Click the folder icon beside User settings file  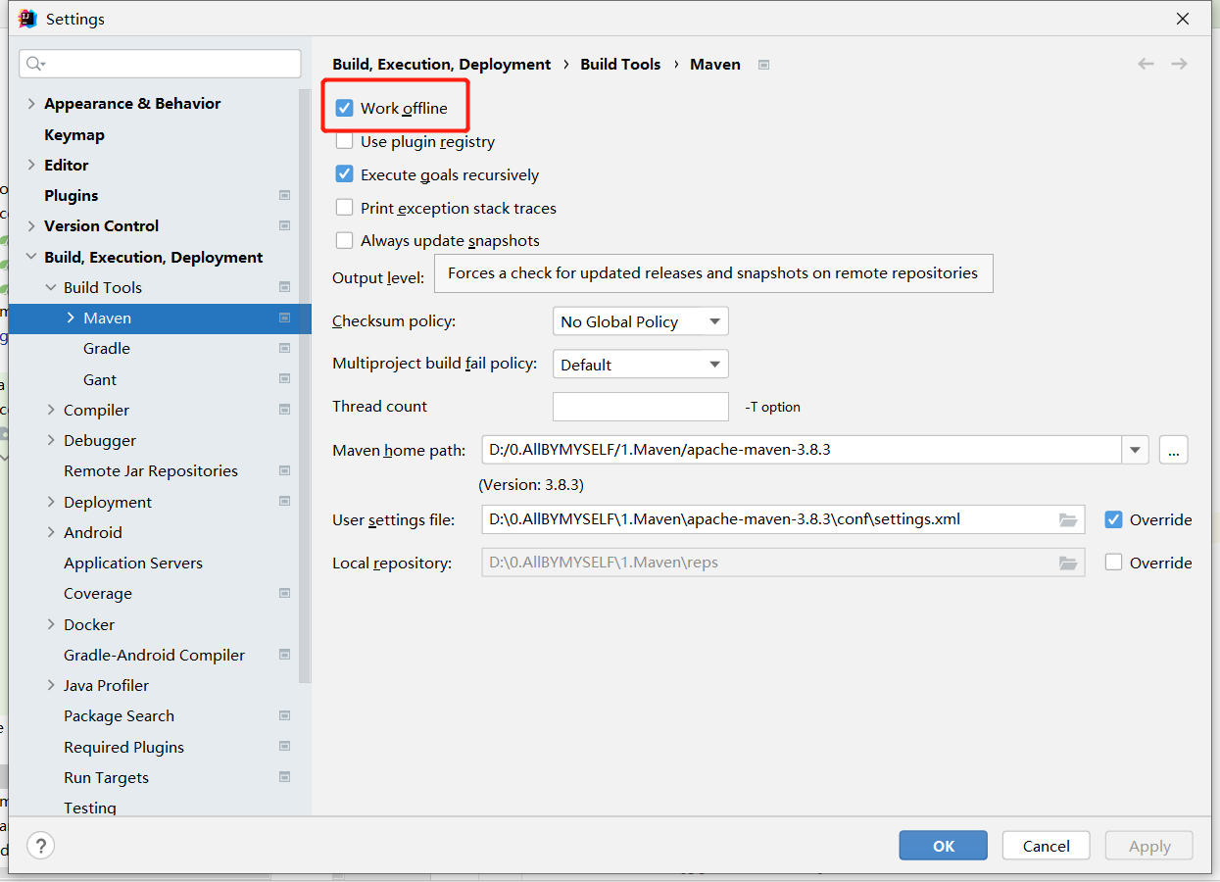[1068, 520]
